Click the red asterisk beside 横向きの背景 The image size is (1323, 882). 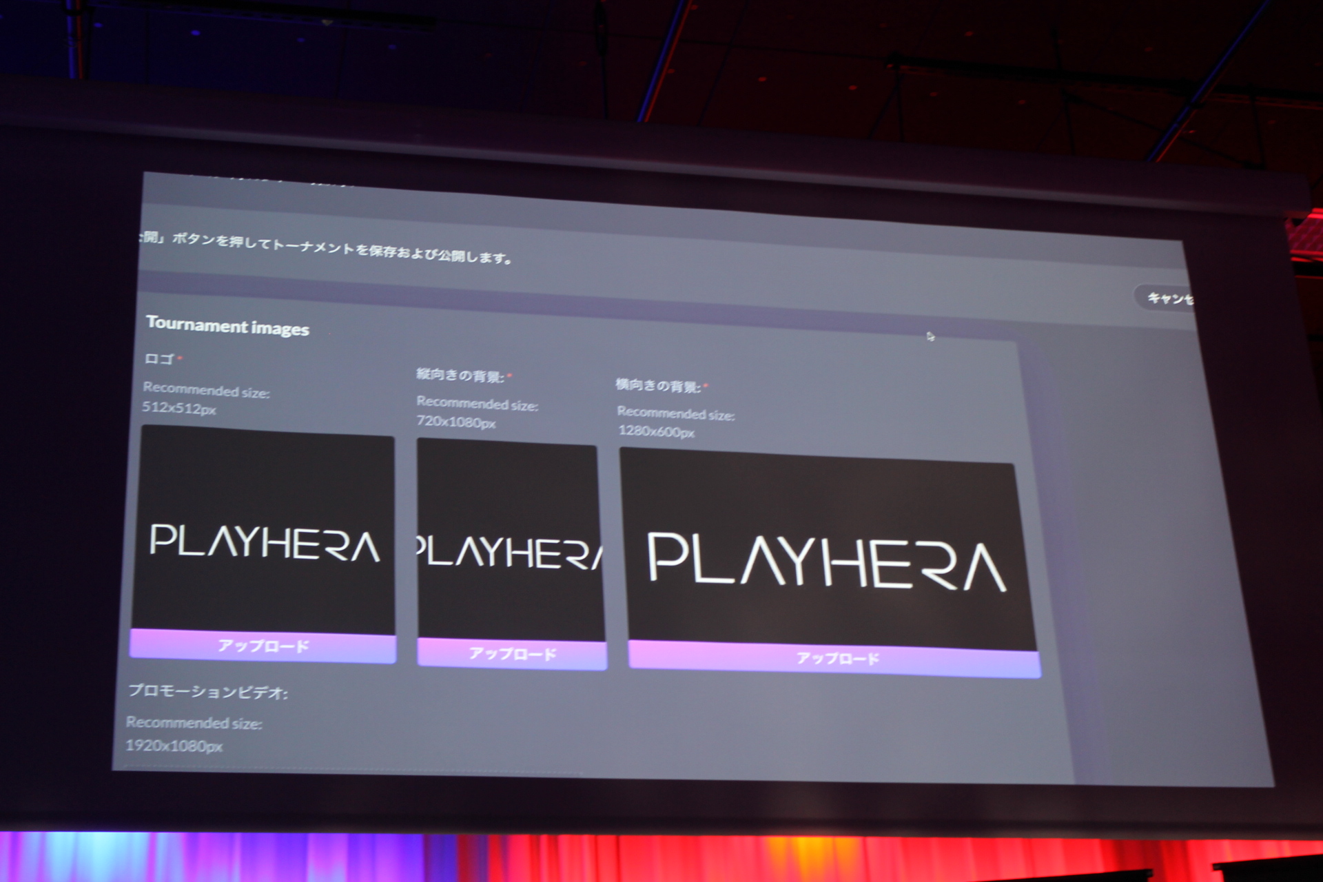(x=706, y=387)
